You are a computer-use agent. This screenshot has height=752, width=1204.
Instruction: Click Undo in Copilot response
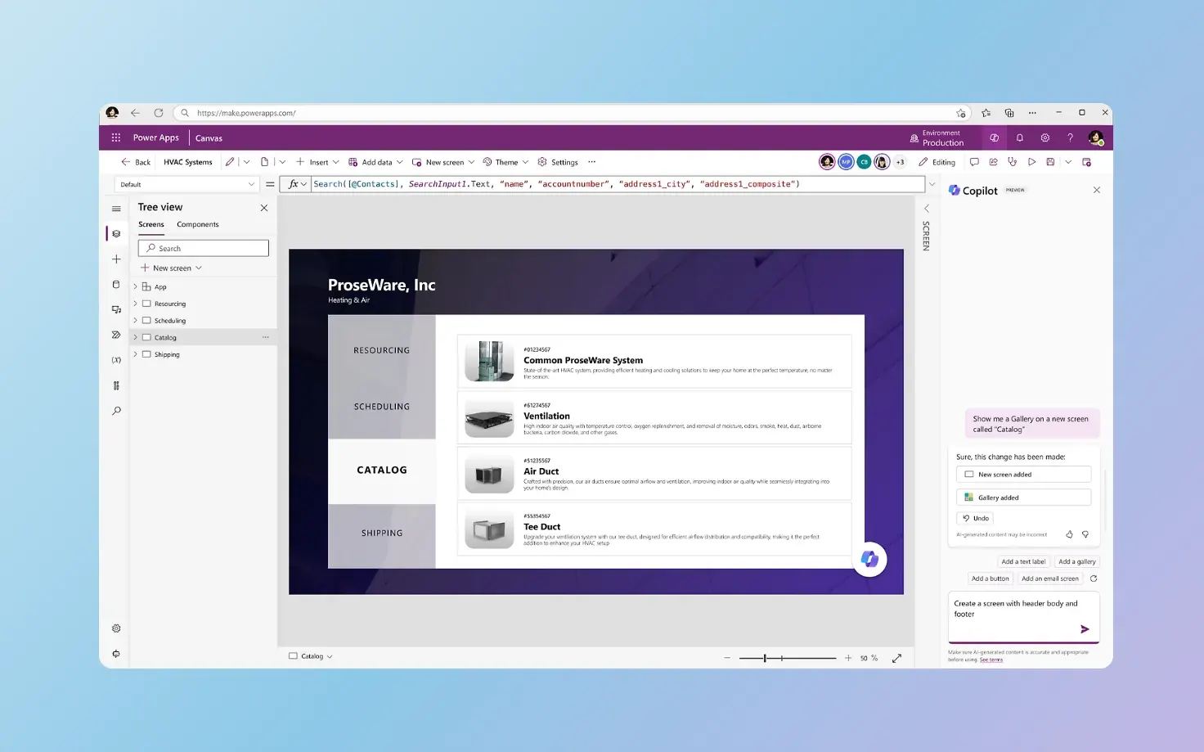click(x=975, y=518)
